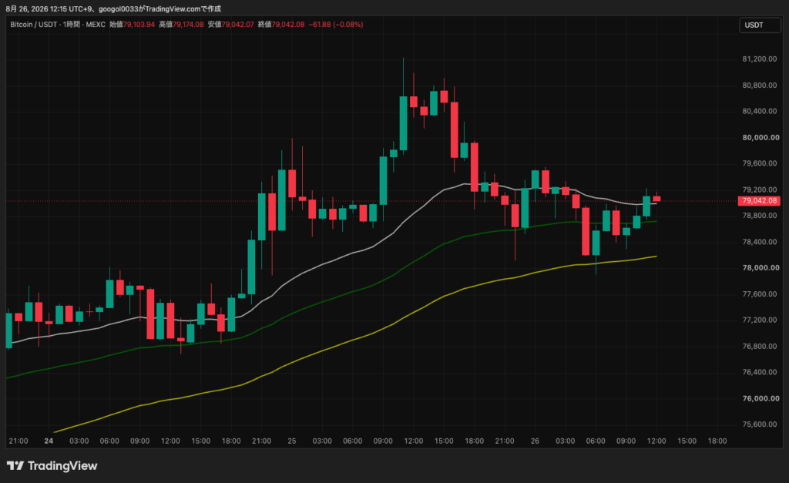The image size is (789, 483).
Task: Select the 始値 79,103.94 open value
Action: pos(132,24)
